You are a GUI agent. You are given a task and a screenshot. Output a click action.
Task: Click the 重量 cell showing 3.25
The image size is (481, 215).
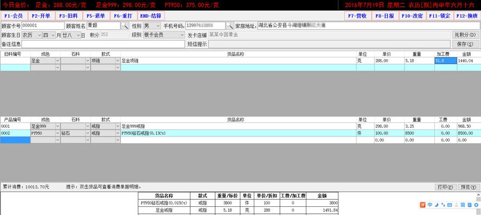point(419,126)
